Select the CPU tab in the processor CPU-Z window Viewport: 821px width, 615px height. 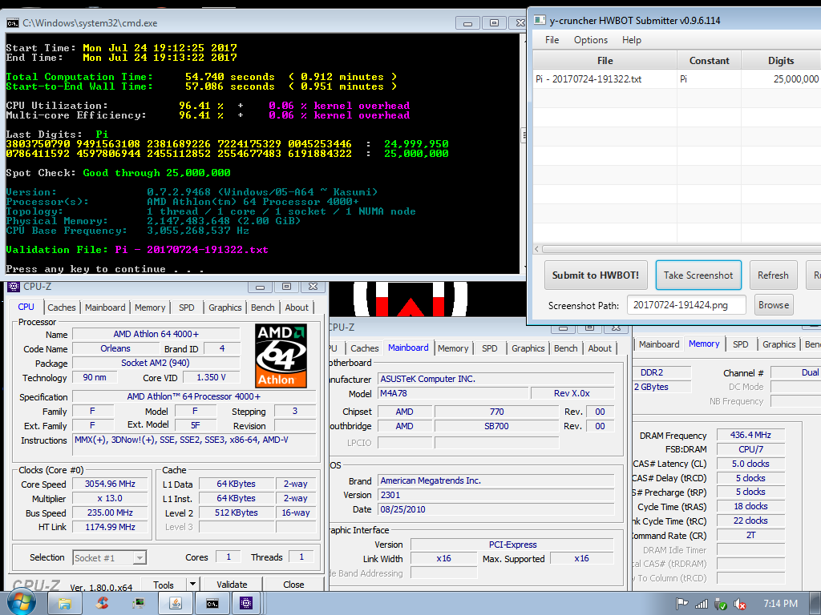[26, 307]
